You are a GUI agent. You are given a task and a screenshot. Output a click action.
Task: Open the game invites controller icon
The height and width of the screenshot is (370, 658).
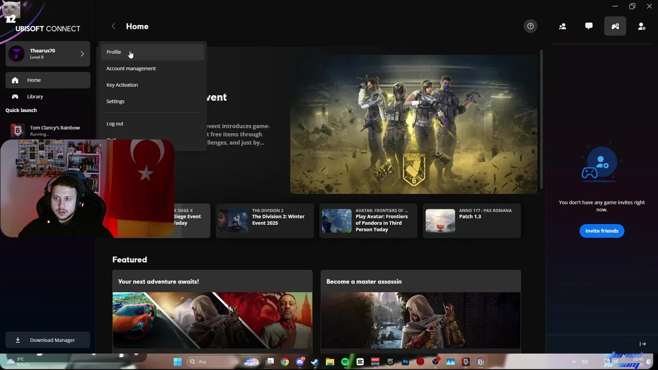pos(615,26)
